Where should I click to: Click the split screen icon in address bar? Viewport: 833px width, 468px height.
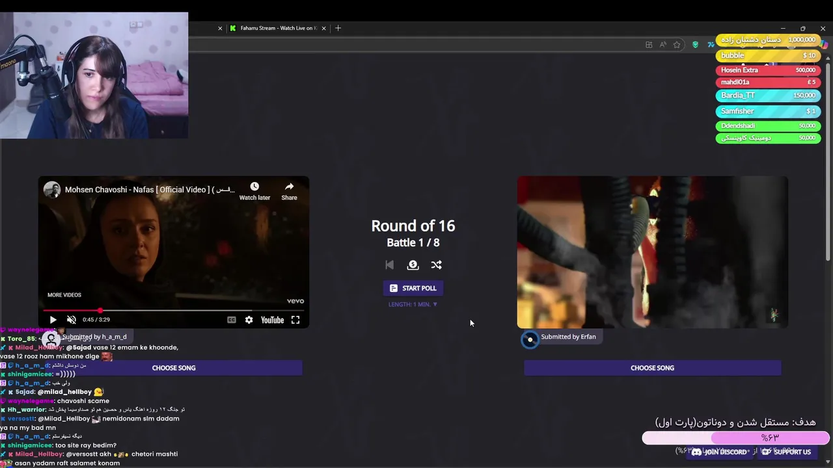pyautogui.click(x=649, y=44)
